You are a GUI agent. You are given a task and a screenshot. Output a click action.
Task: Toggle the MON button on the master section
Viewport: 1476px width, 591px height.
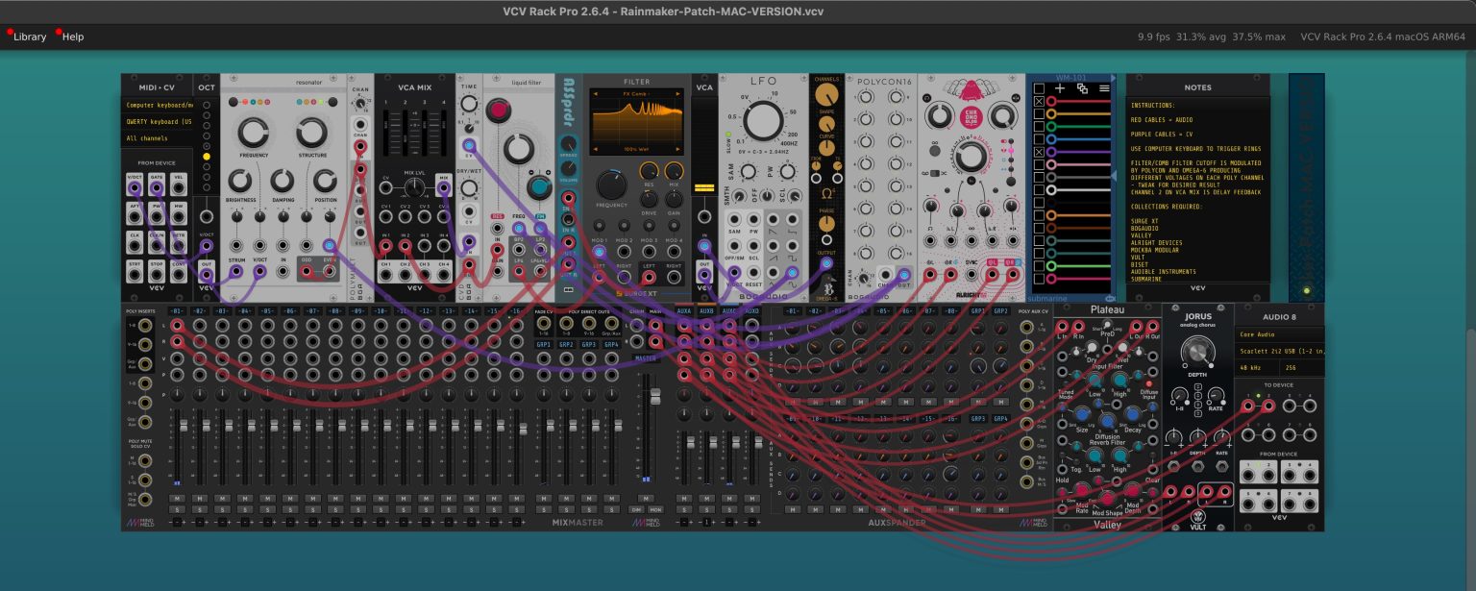pyautogui.click(x=655, y=508)
